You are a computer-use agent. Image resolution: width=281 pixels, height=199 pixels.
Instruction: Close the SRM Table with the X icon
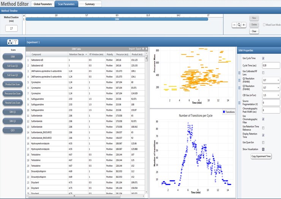pyautogui.click(x=147, y=49)
